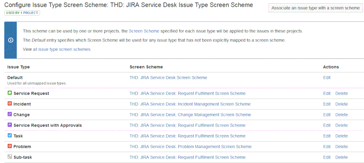Delete Service Request with Approvals mapping

(x=341, y=126)
